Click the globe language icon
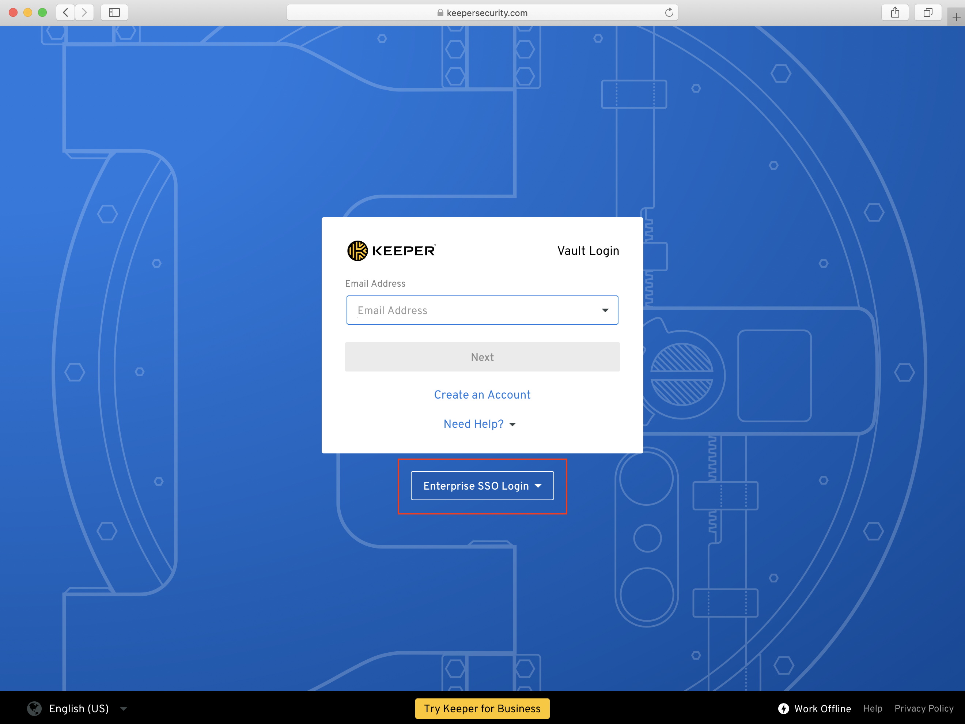The width and height of the screenshot is (965, 724). pyautogui.click(x=34, y=708)
